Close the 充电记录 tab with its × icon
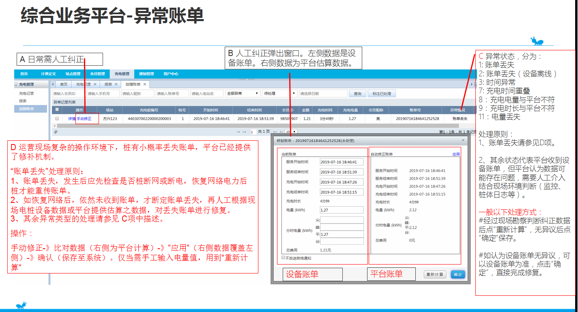Screen dimensions: 578x312 (95, 84)
